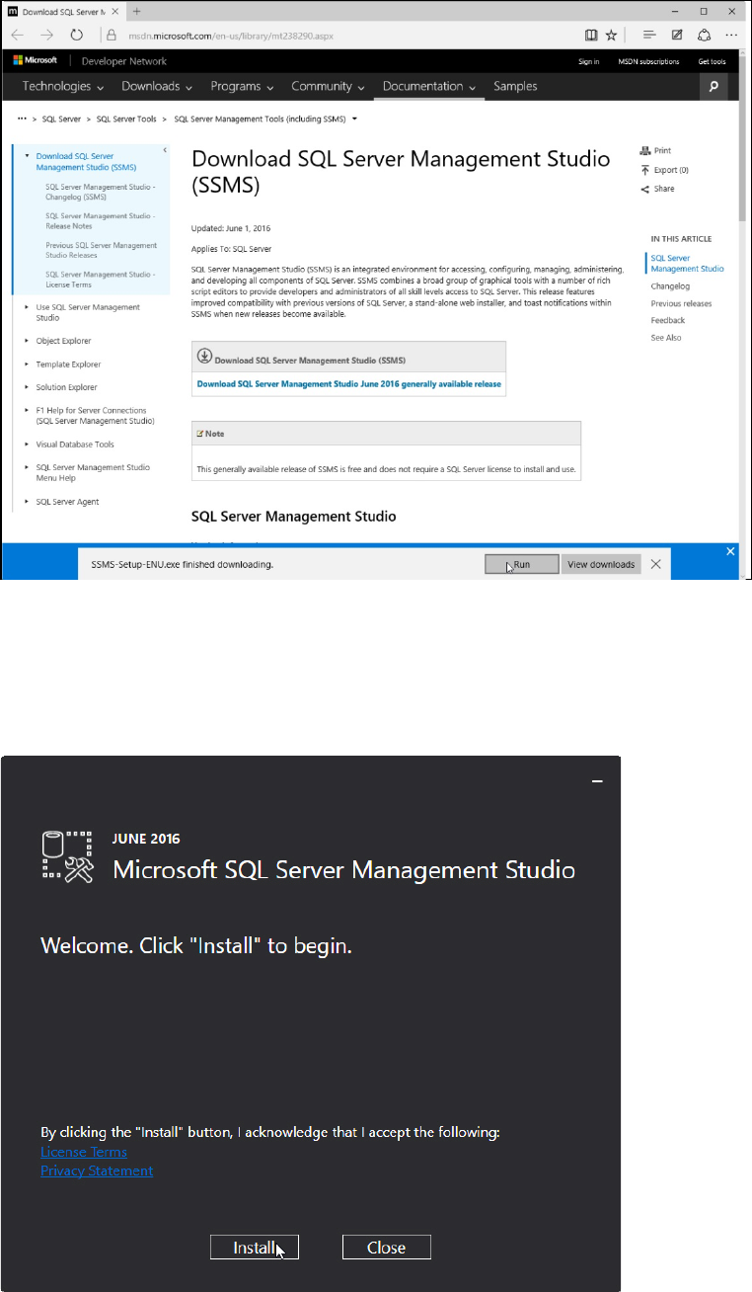Click the Make a Web Note icon
Screen dimensions: 752x1292
[677, 35]
